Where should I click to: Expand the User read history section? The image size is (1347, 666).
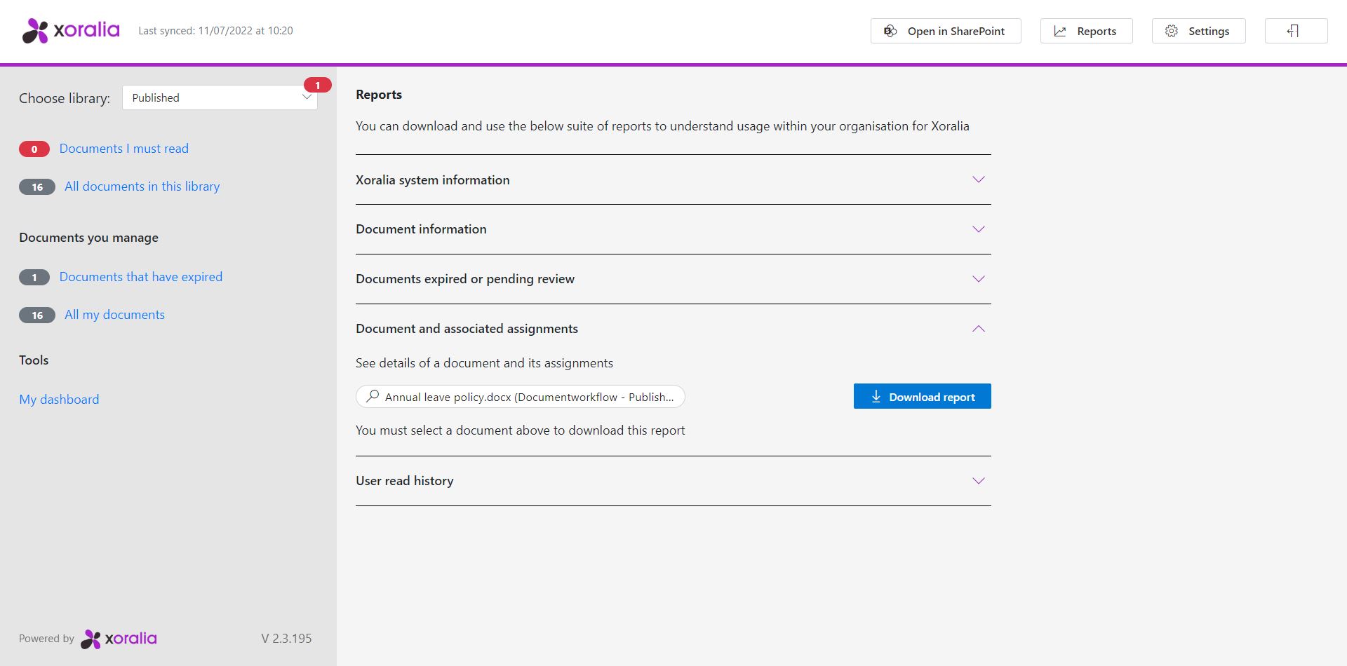673,481
